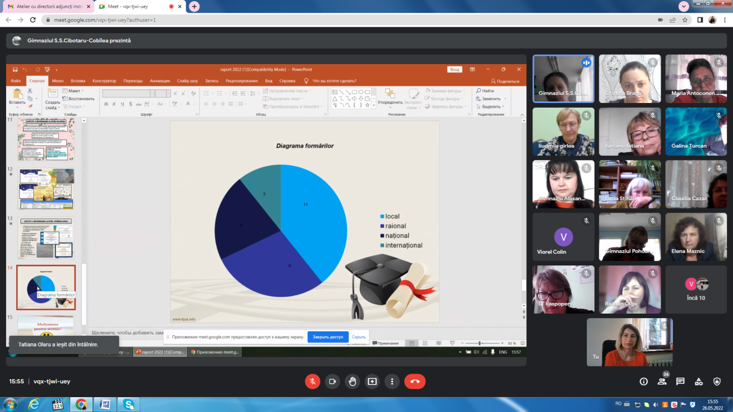Open Chrome side panel icon

(x=700, y=20)
